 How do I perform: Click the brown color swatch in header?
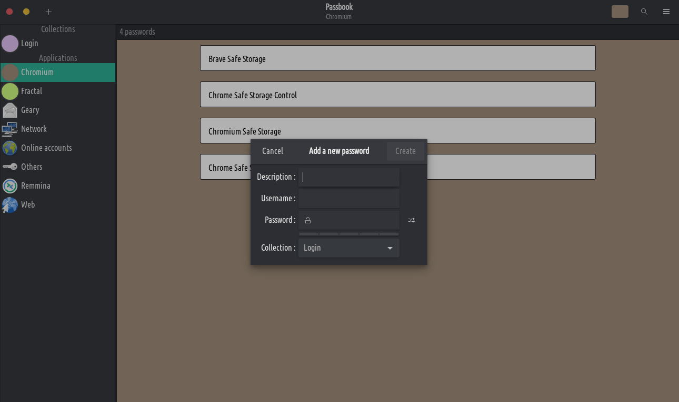[620, 12]
